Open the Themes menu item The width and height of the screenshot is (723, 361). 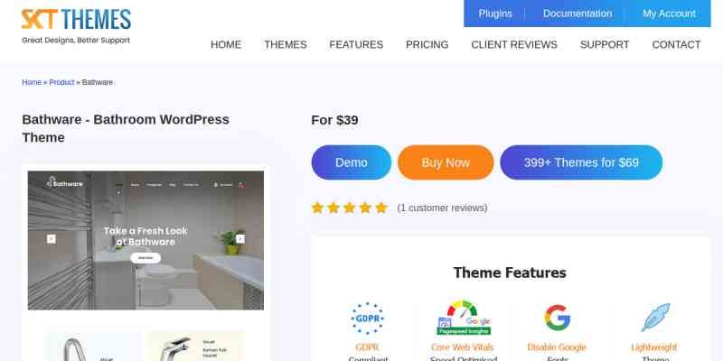[286, 44]
